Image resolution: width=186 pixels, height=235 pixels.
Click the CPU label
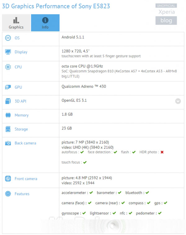(18, 67)
